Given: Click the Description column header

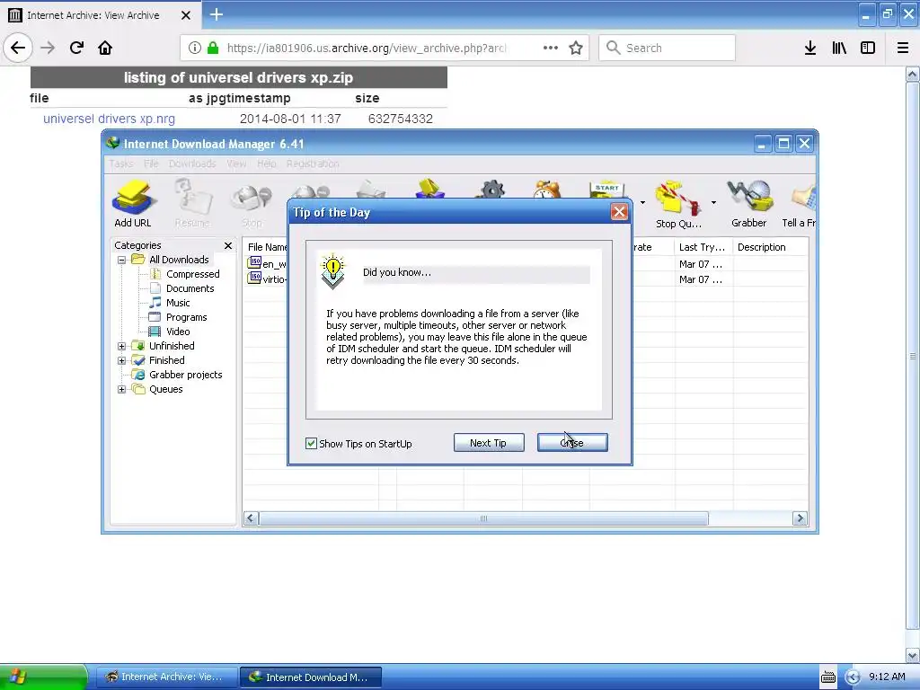Looking at the screenshot, I should (770, 247).
